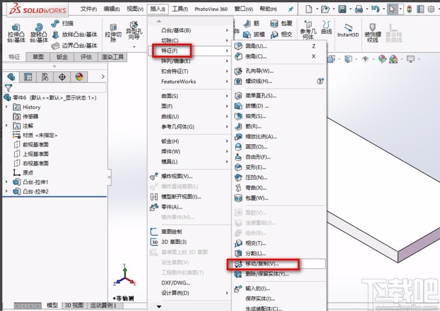Click the Open file icon
440x311 pixels.
coord(325,9)
